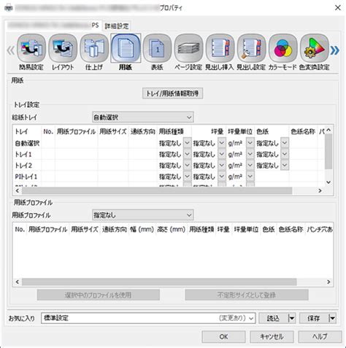Screen dimensions: 346x348
Task: Show next icons with right double arrow
Action: (x=335, y=50)
